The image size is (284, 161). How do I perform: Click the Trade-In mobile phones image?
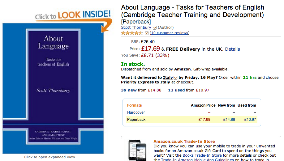click(137, 151)
